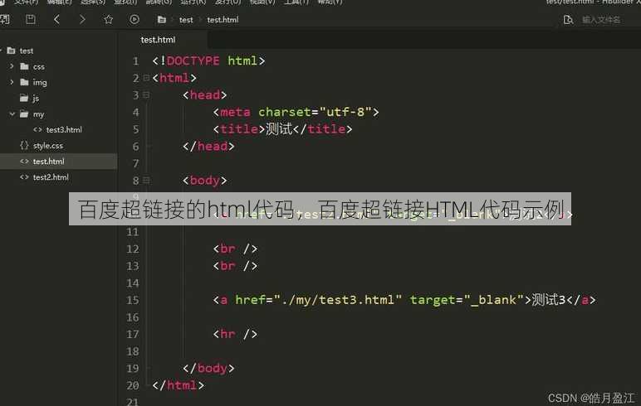Click the "_blank" value on line 15

click(494, 300)
